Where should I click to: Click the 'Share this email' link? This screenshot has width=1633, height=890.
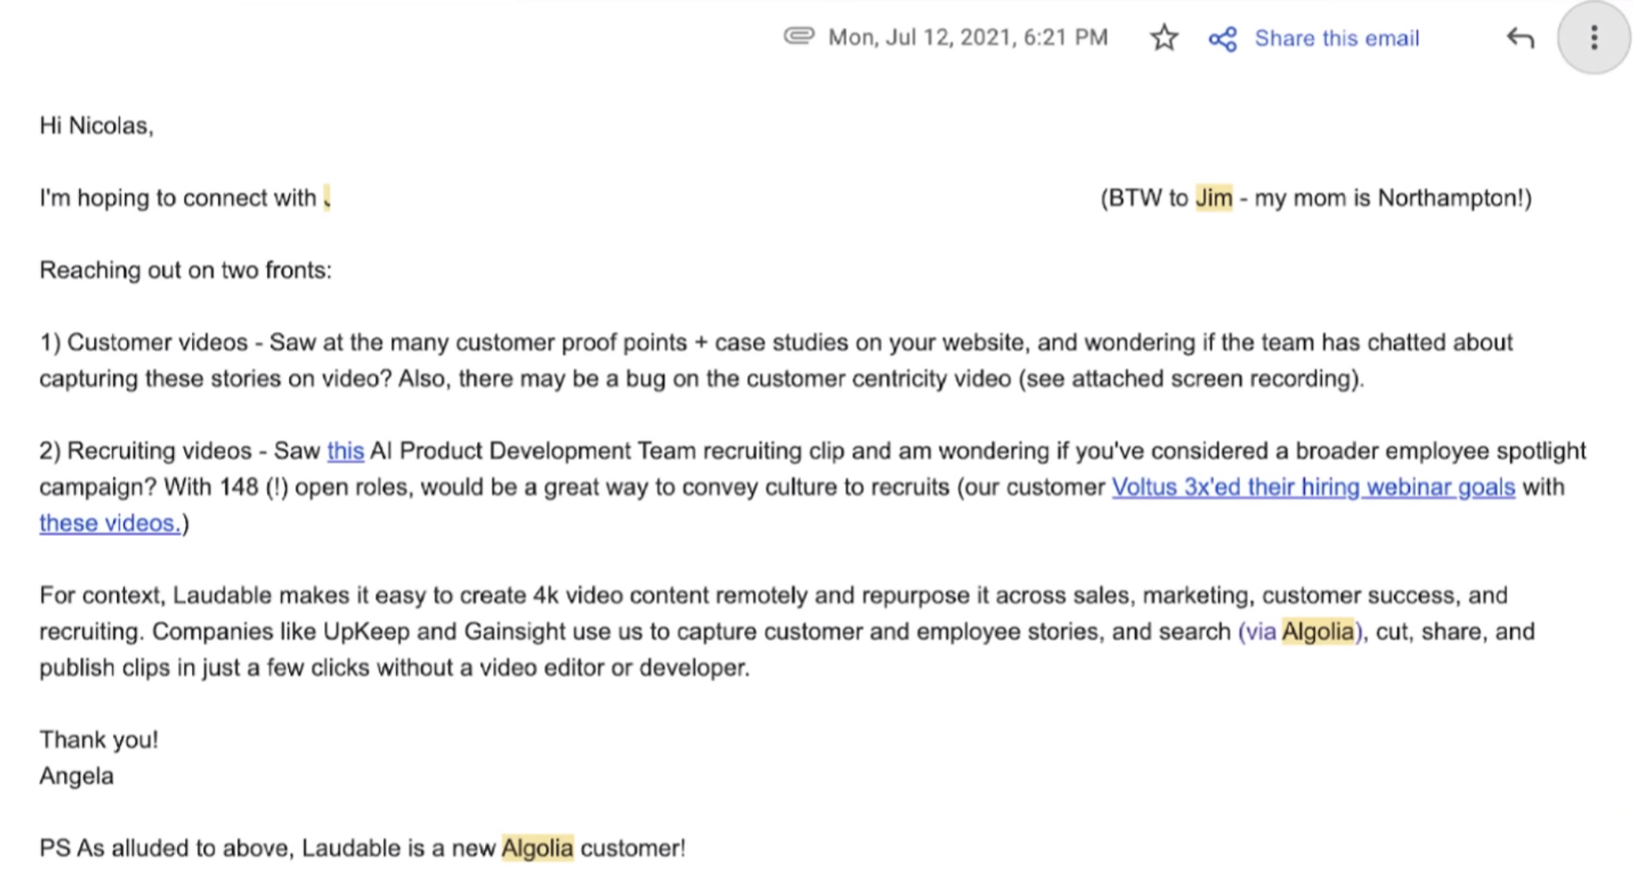(1337, 38)
